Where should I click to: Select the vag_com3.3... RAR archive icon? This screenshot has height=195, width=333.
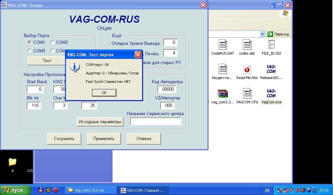click(223, 93)
